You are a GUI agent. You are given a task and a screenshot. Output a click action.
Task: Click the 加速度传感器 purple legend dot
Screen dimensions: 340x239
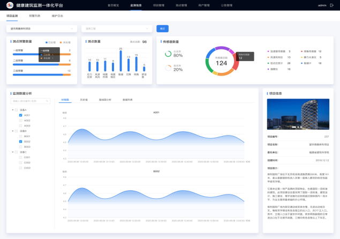click(x=268, y=51)
